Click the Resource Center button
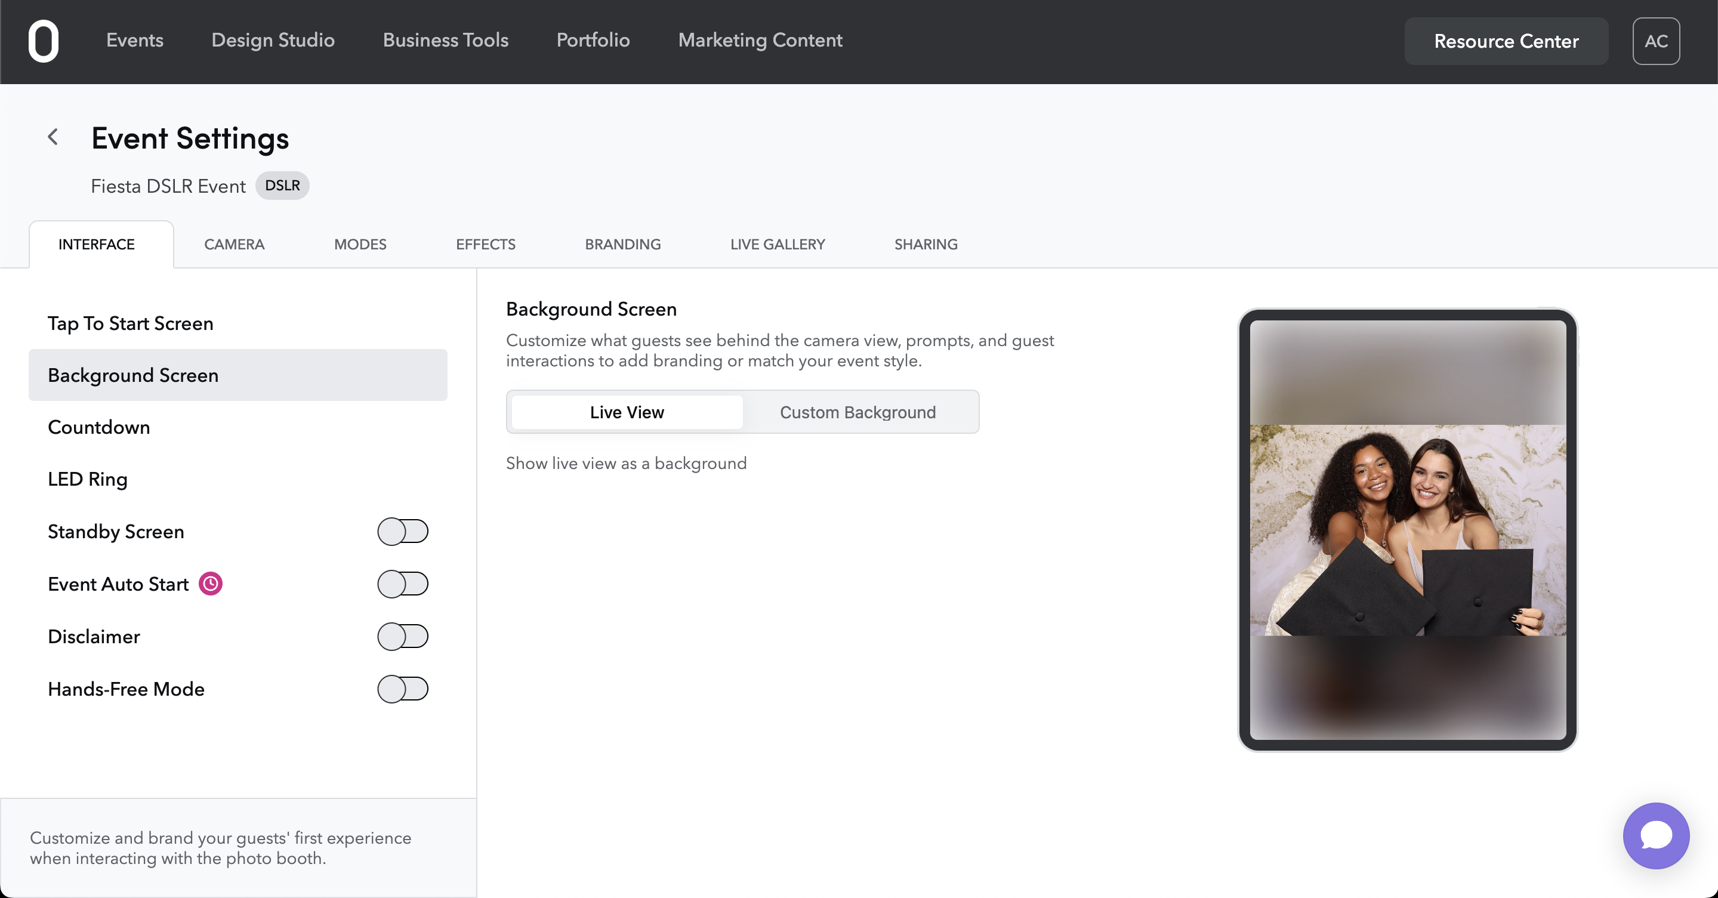 (1506, 41)
